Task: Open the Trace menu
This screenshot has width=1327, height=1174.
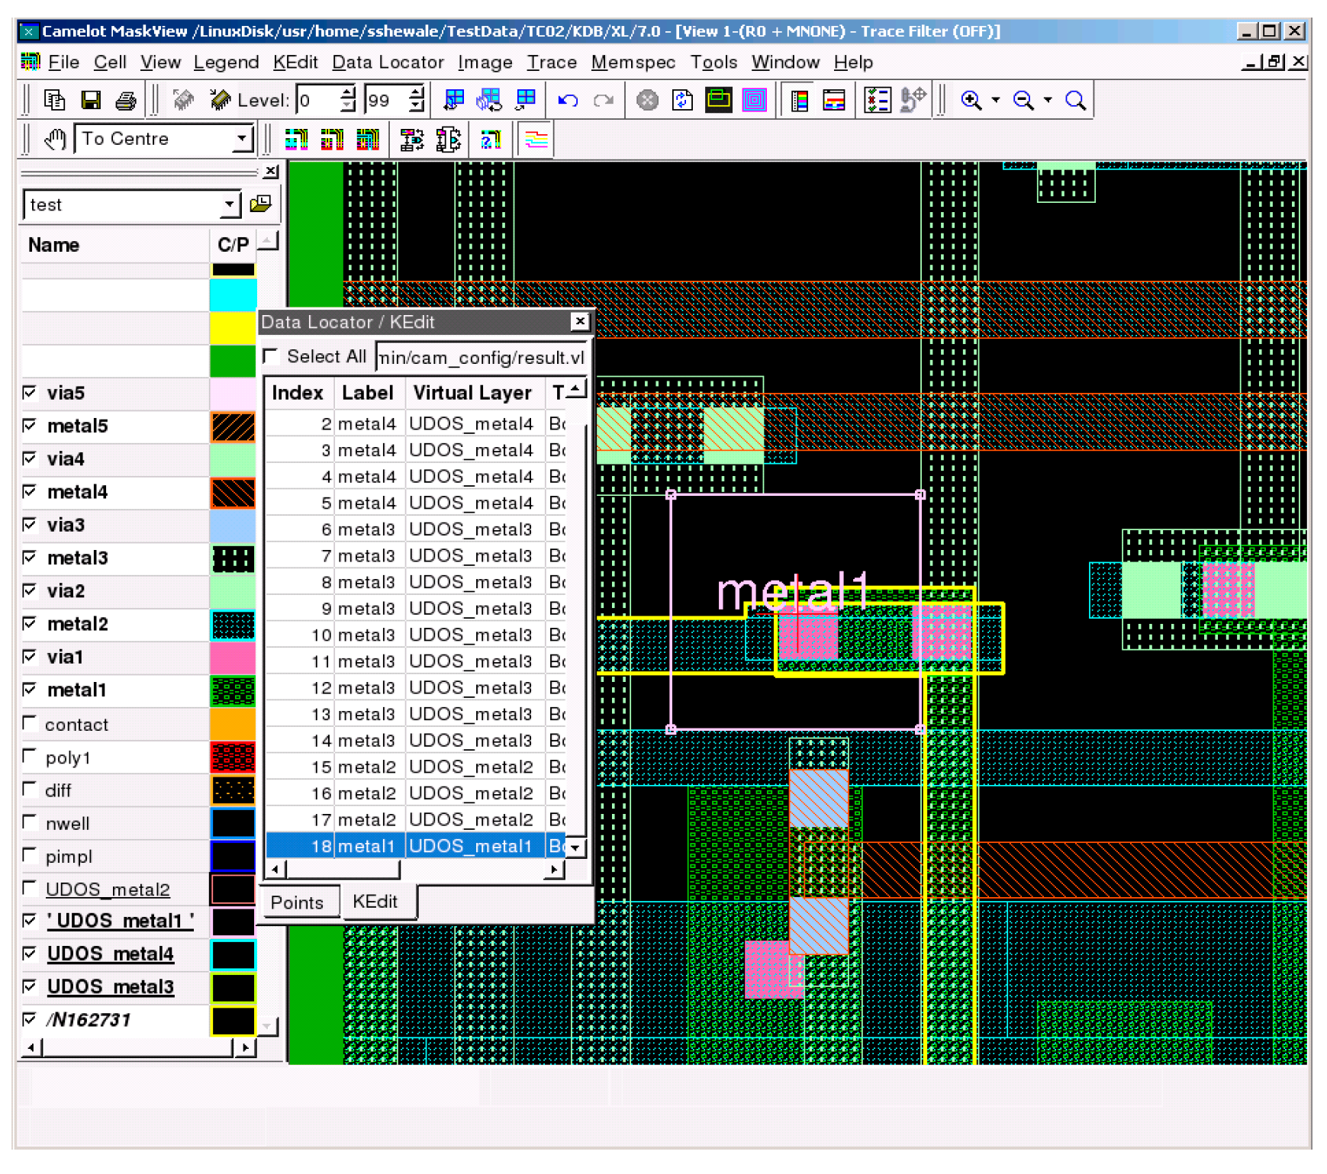Action: (x=551, y=63)
